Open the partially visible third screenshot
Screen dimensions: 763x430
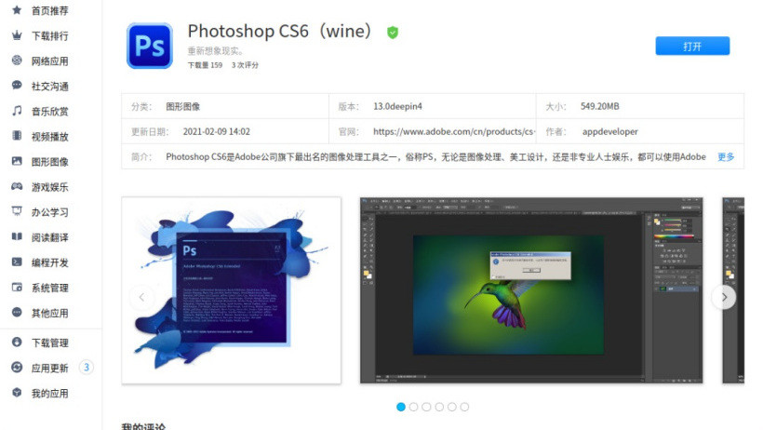[733, 290]
